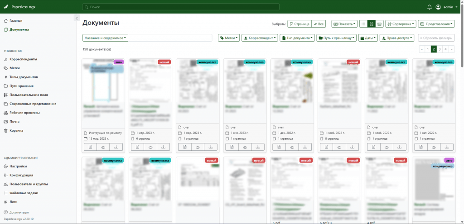Viewport: 464px width, 224px height.
Task: Click the filter text field beside Название и содержимое
Action: tap(170, 38)
